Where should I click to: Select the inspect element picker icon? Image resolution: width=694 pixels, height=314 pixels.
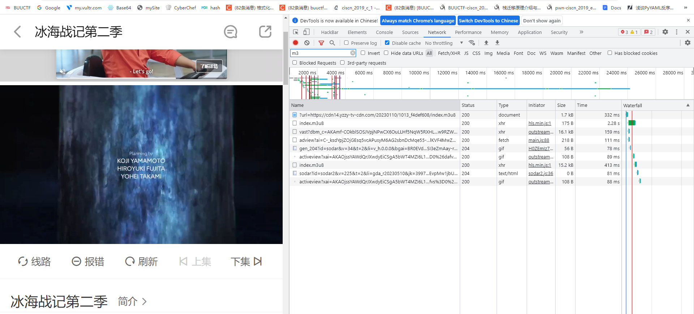tap(296, 32)
